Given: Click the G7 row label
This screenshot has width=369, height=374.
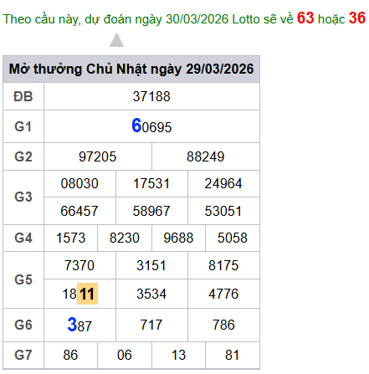Looking at the screenshot, I should pyautogui.click(x=23, y=356).
